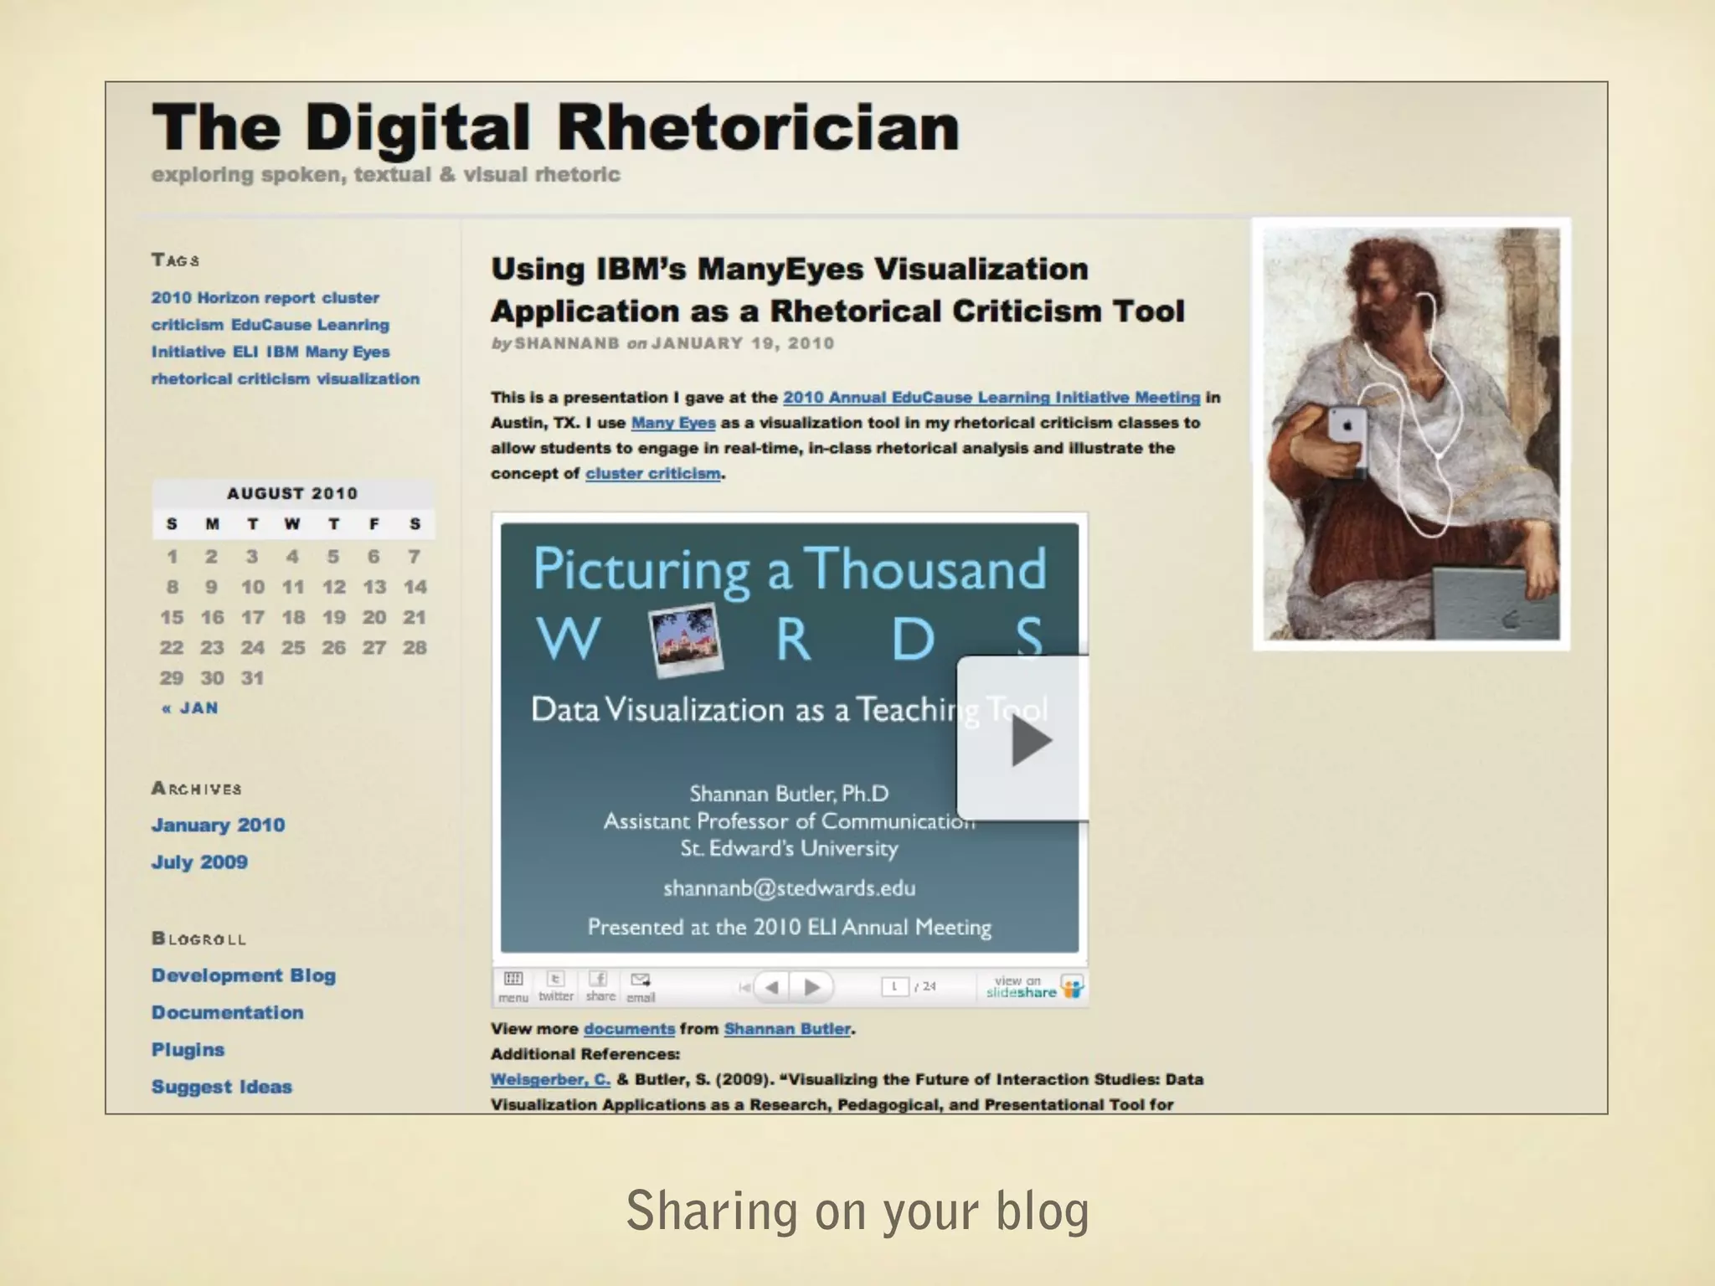Go to the previous slide arrow

[x=773, y=987]
